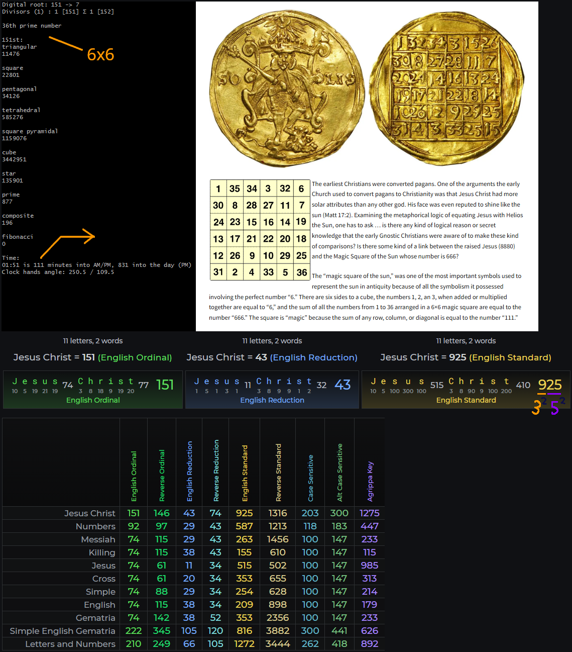Select the Alt Case Sensitive column header
Image resolution: width=572 pixels, height=652 pixels.
click(x=339, y=473)
